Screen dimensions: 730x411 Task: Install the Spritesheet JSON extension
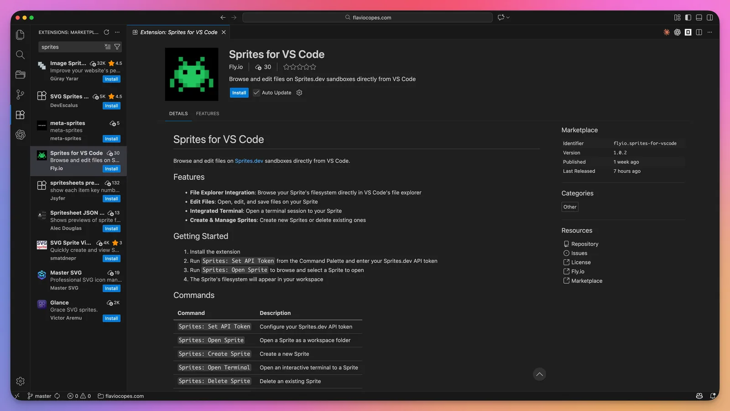coord(111,229)
